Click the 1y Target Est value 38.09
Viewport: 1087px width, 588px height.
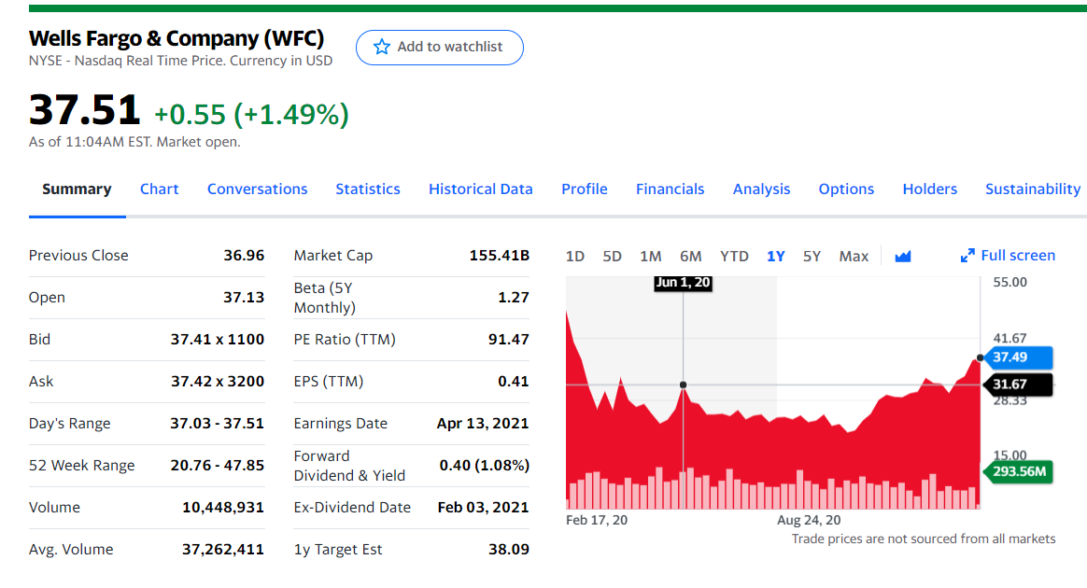click(509, 549)
